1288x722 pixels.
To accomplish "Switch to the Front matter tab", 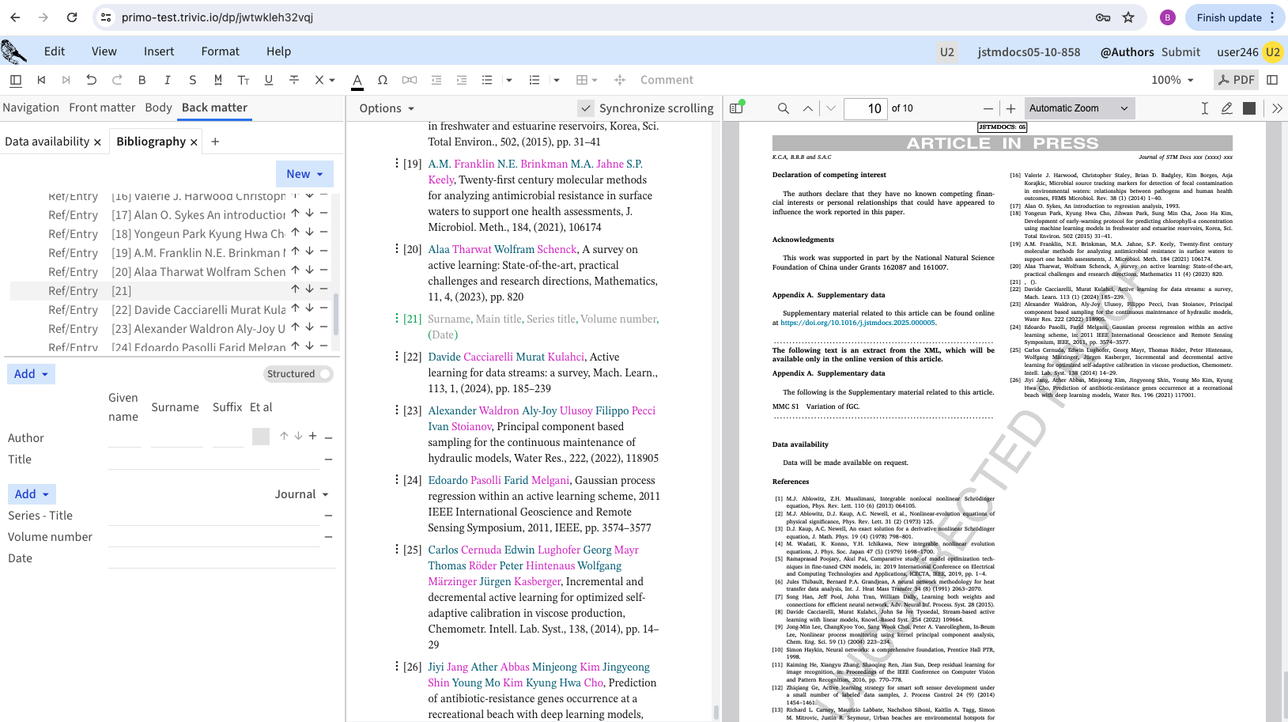I will coord(102,108).
